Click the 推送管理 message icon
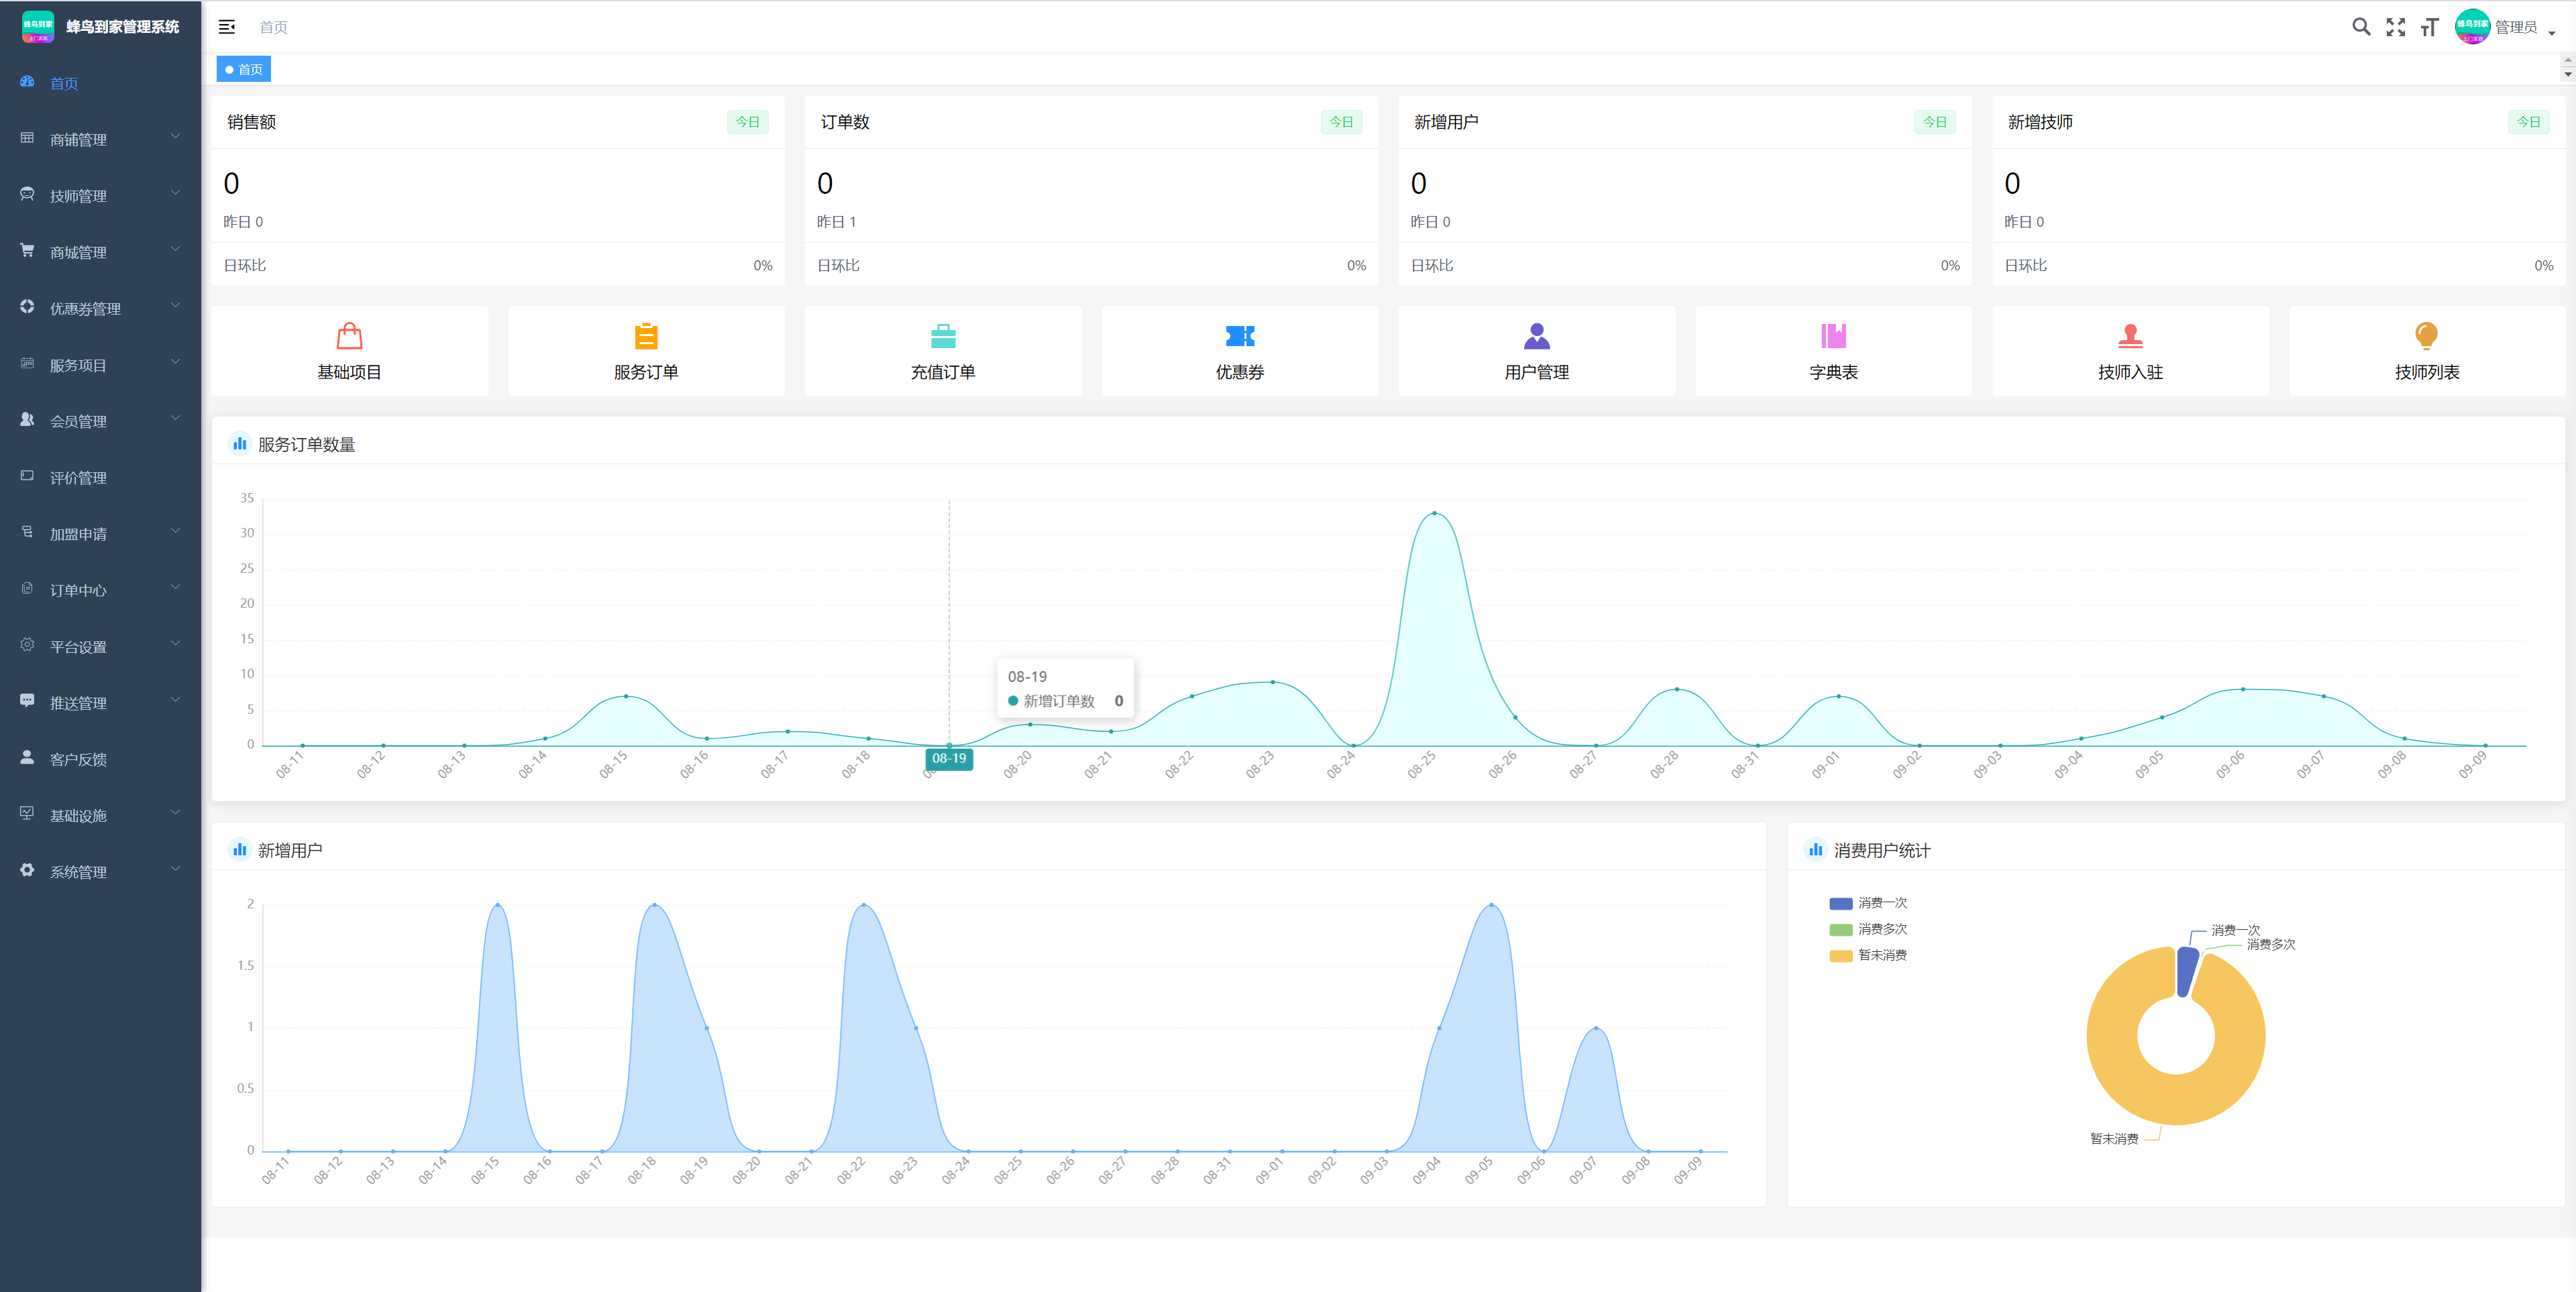This screenshot has width=2576, height=1292. tap(27, 701)
